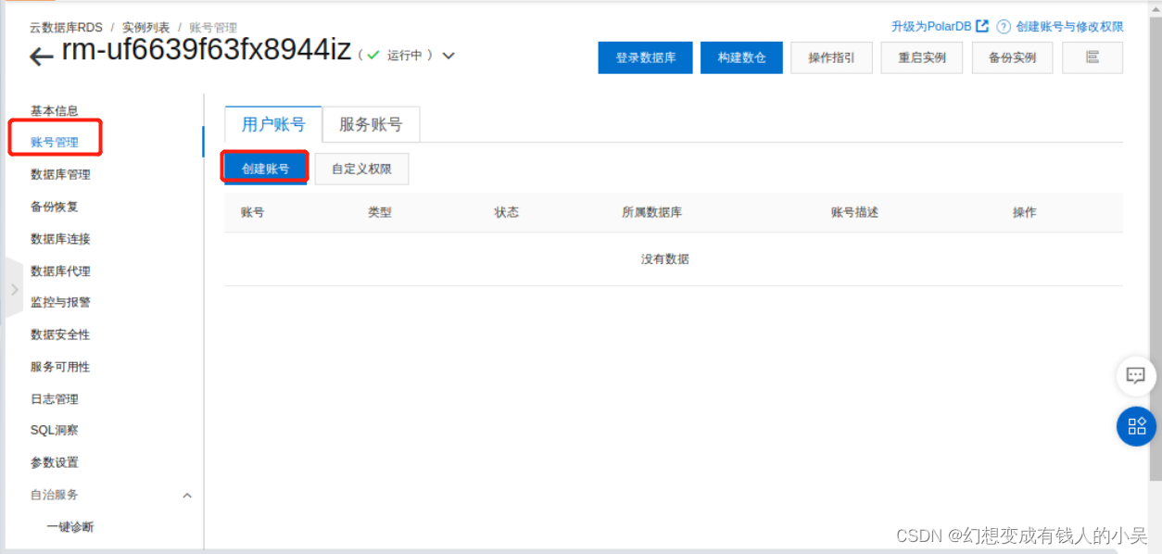Click the back arrow beside instance name

click(x=41, y=57)
